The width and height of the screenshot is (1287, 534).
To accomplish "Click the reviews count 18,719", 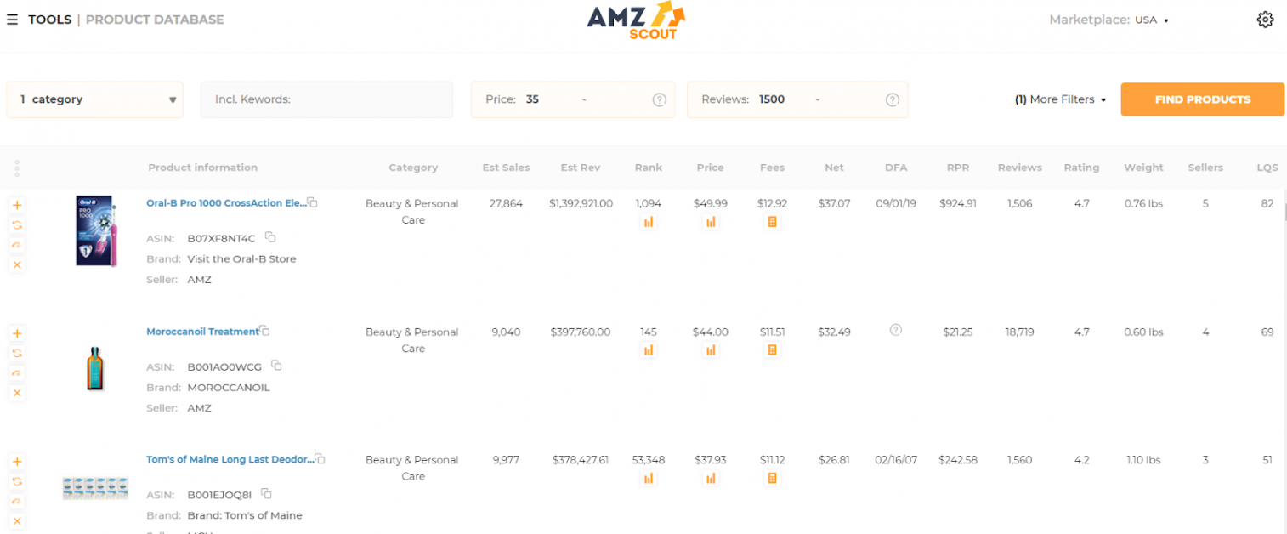I will click(1020, 332).
